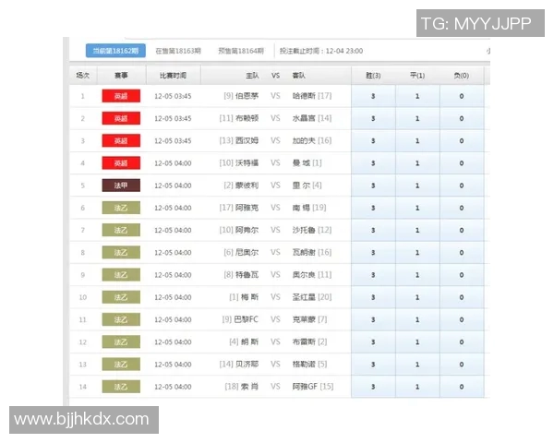Pick loss (0) for 朗斯 vs 布雷斯
This screenshot has width=554, height=443.
[462, 342]
